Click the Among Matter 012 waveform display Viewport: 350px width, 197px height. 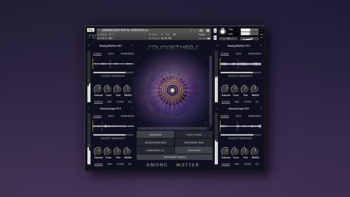click(240, 64)
